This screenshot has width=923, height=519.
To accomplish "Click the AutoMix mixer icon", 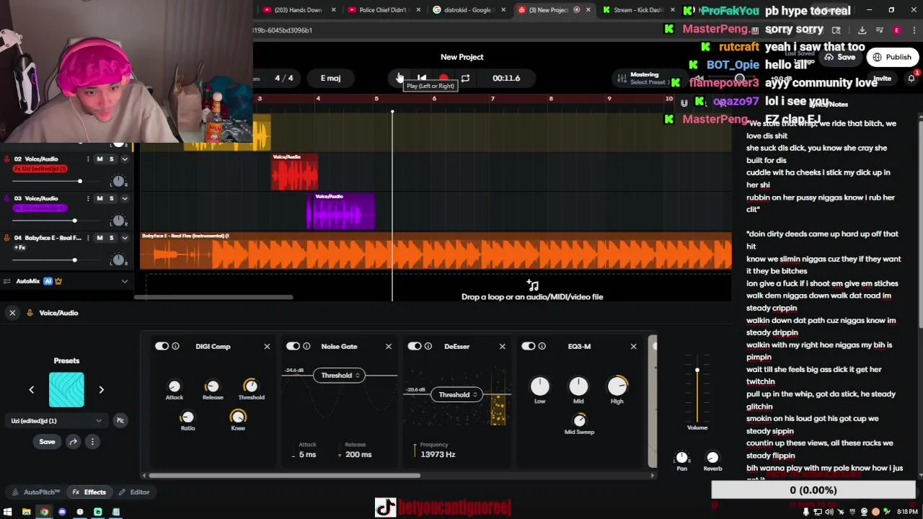I will click(7, 281).
